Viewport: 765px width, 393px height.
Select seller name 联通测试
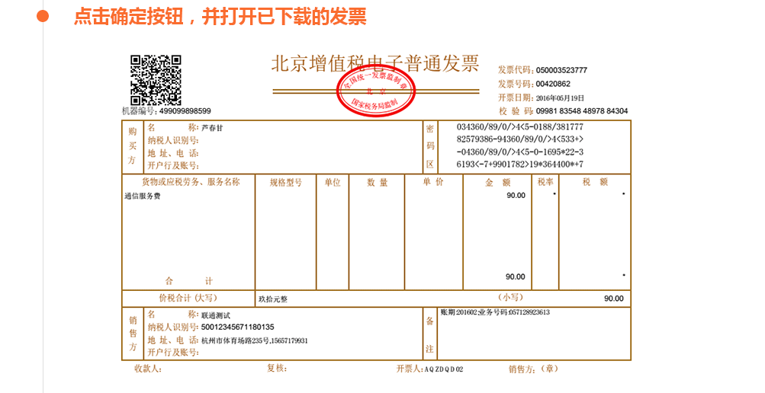pos(216,315)
